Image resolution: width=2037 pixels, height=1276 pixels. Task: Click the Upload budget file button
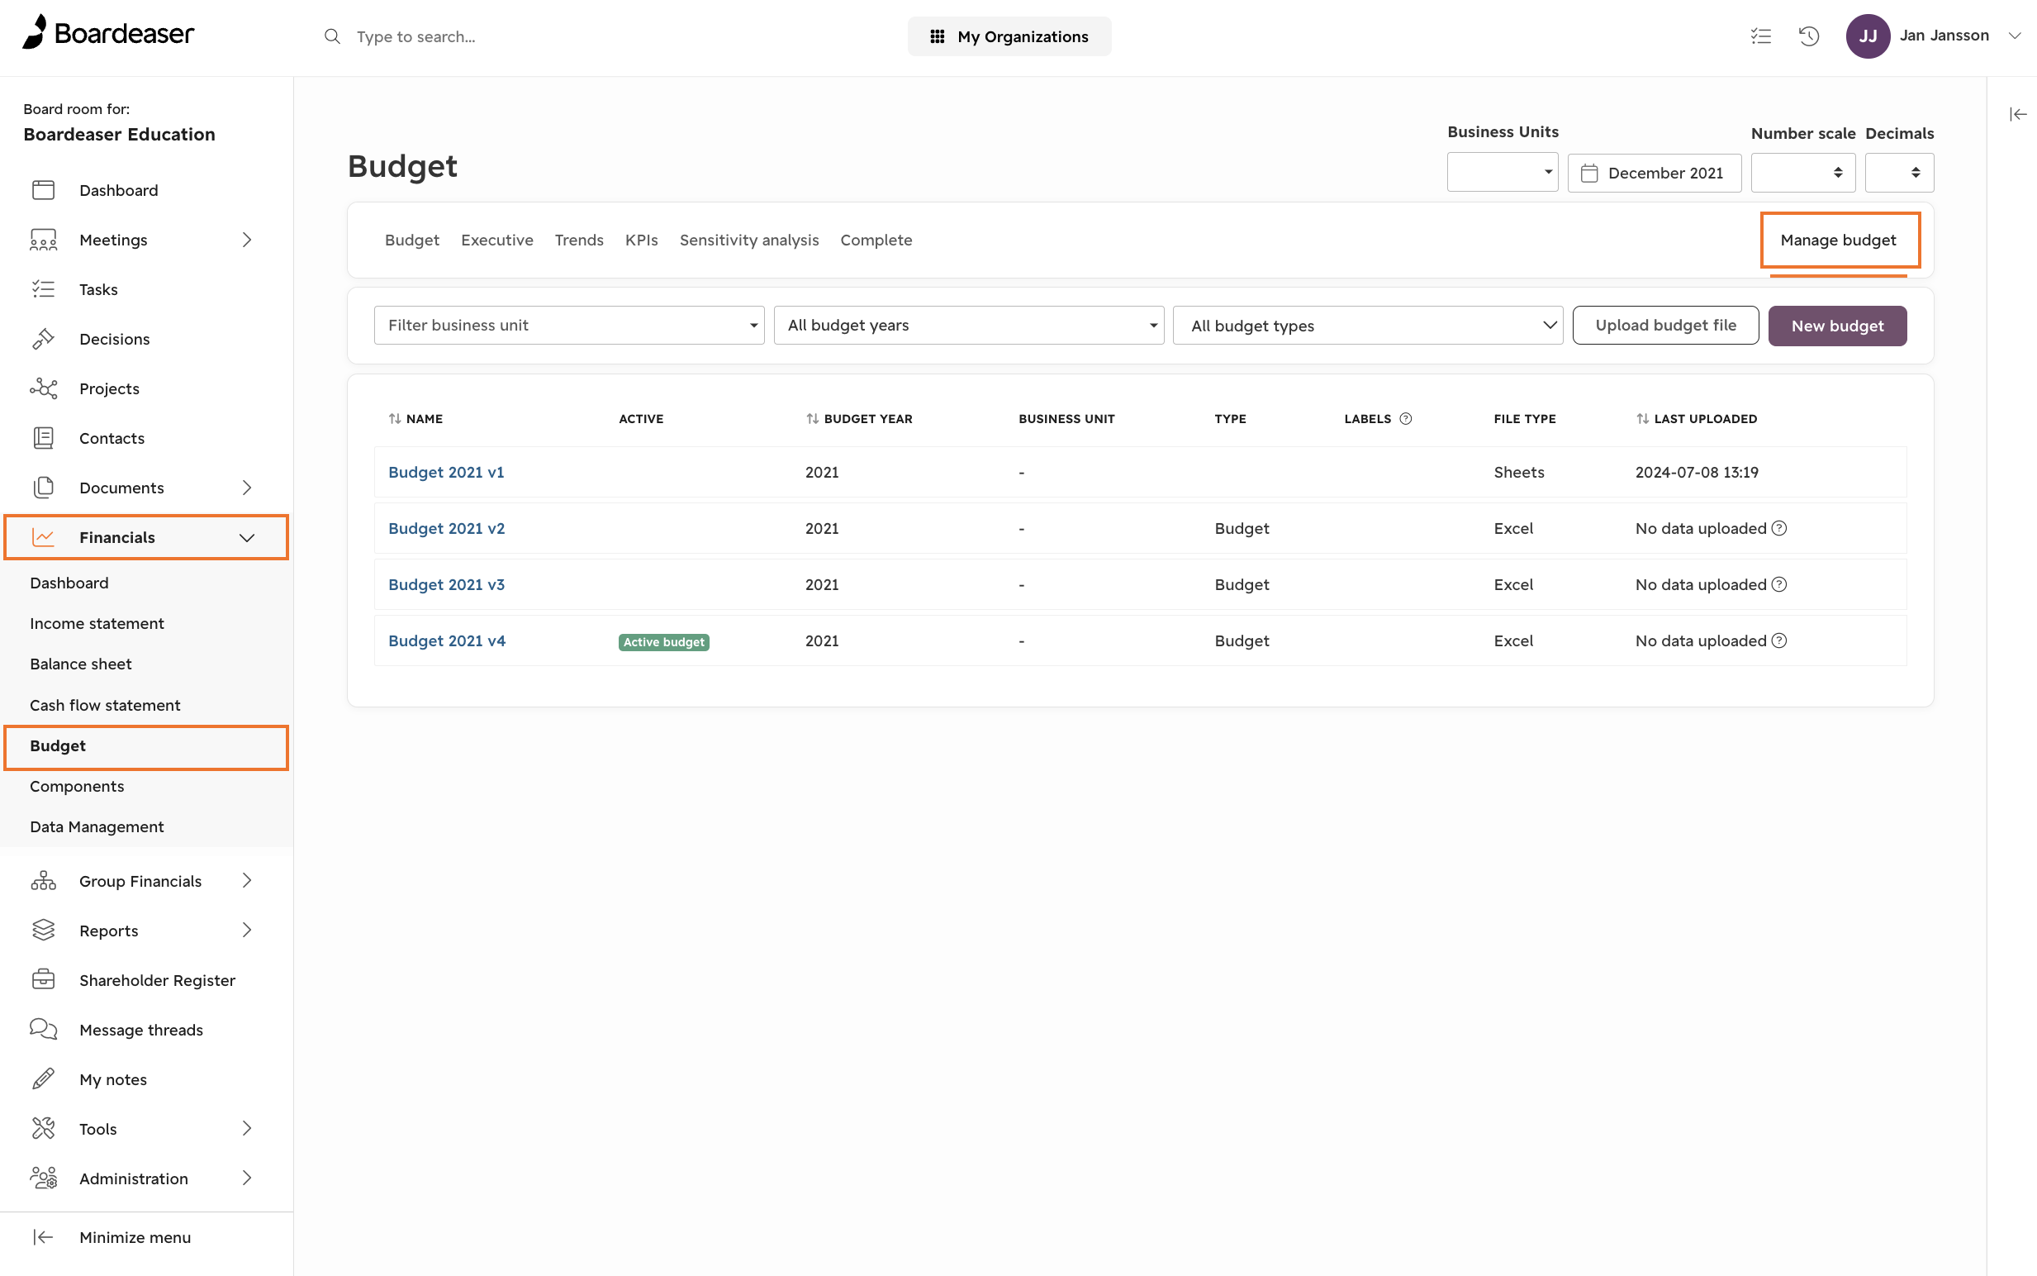1665,325
